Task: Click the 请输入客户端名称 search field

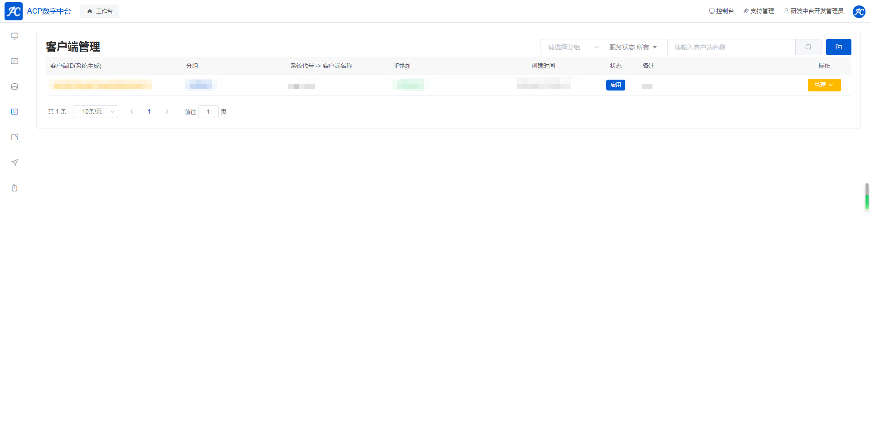Action: point(731,47)
